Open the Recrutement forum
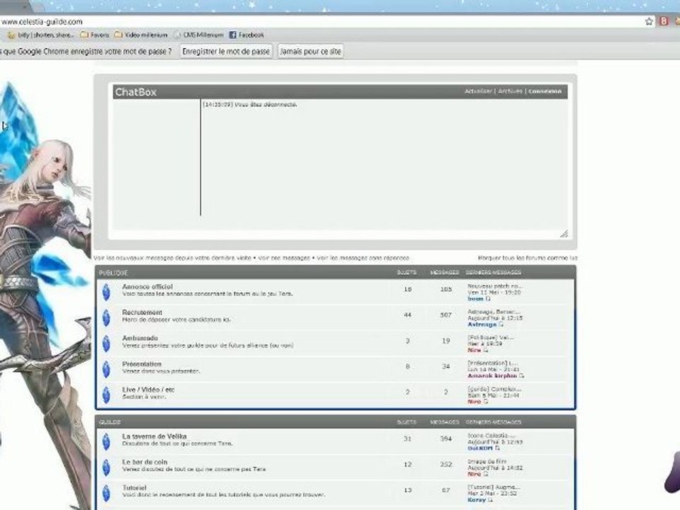 click(142, 312)
